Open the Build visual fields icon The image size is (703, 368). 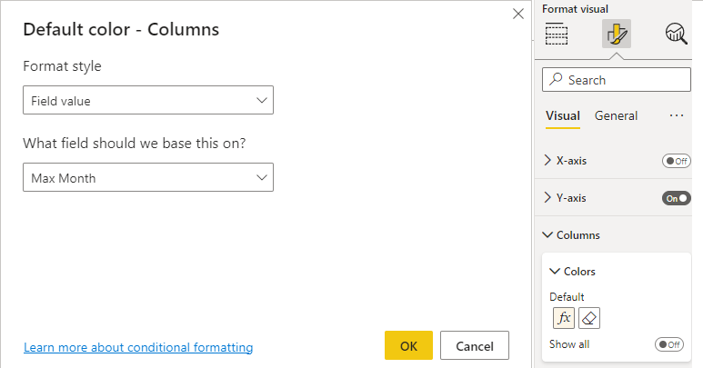pyautogui.click(x=557, y=34)
